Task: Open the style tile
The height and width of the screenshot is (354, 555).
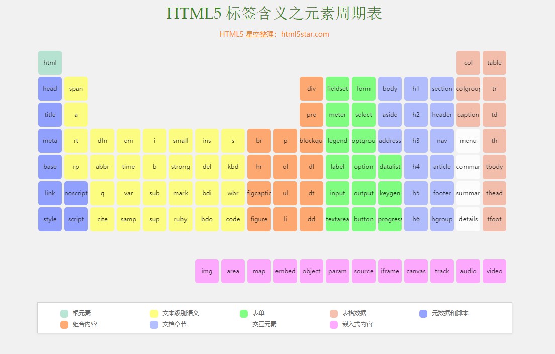Action: click(x=50, y=219)
